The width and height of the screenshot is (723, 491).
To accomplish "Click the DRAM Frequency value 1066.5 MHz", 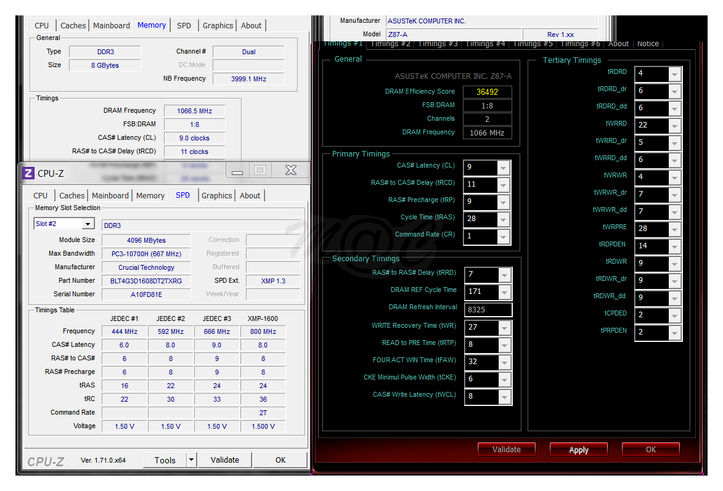I will click(195, 111).
